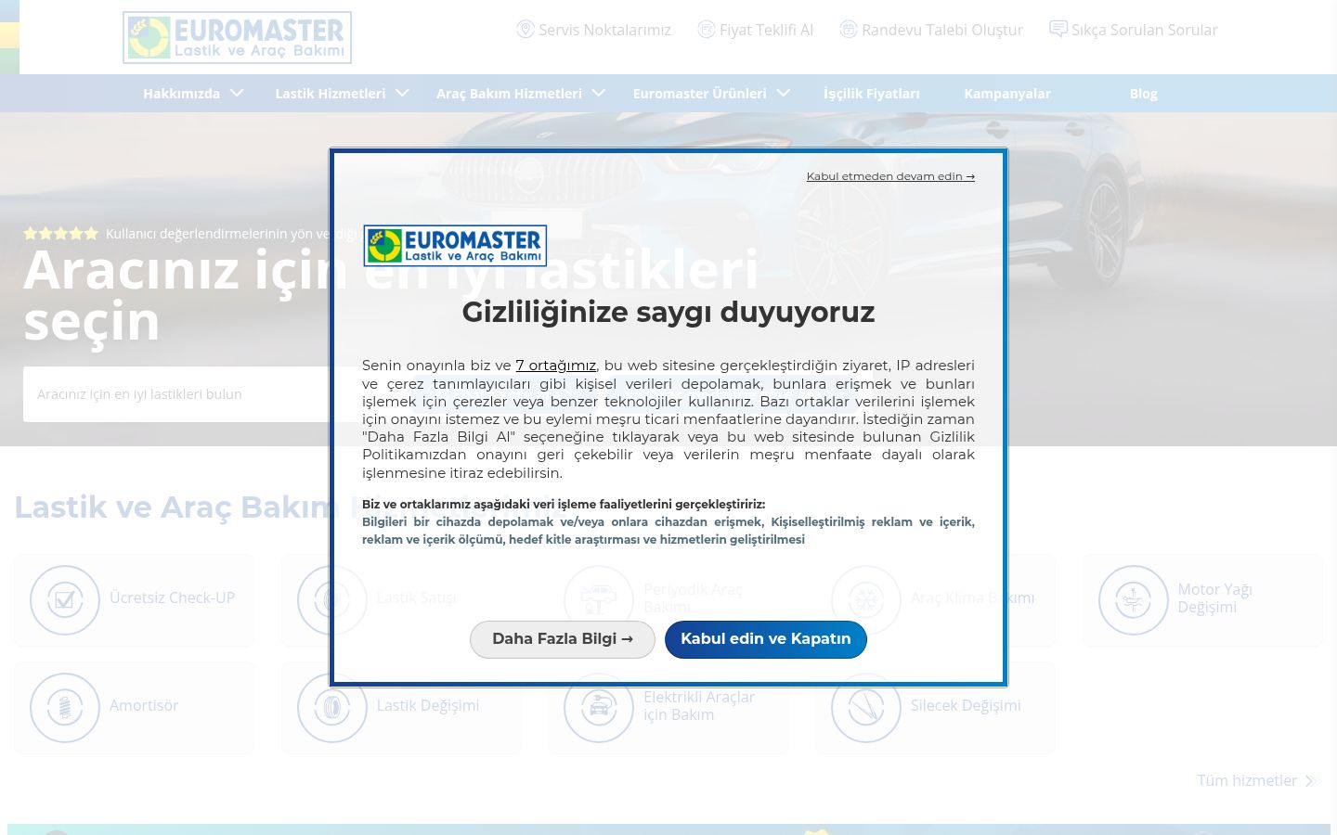Open the Lastik Satışı tire icon

[332, 600]
